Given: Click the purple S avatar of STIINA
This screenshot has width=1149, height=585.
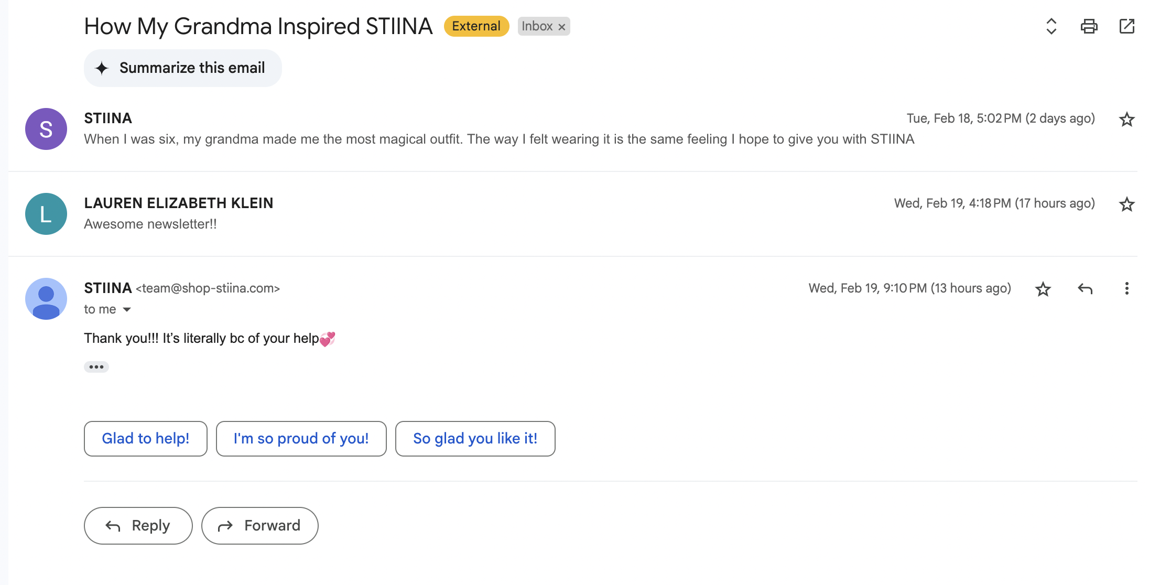Looking at the screenshot, I should (46, 129).
